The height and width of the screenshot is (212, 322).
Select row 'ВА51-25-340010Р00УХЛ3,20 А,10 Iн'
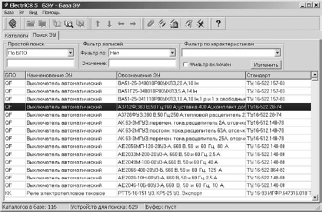click(158, 83)
